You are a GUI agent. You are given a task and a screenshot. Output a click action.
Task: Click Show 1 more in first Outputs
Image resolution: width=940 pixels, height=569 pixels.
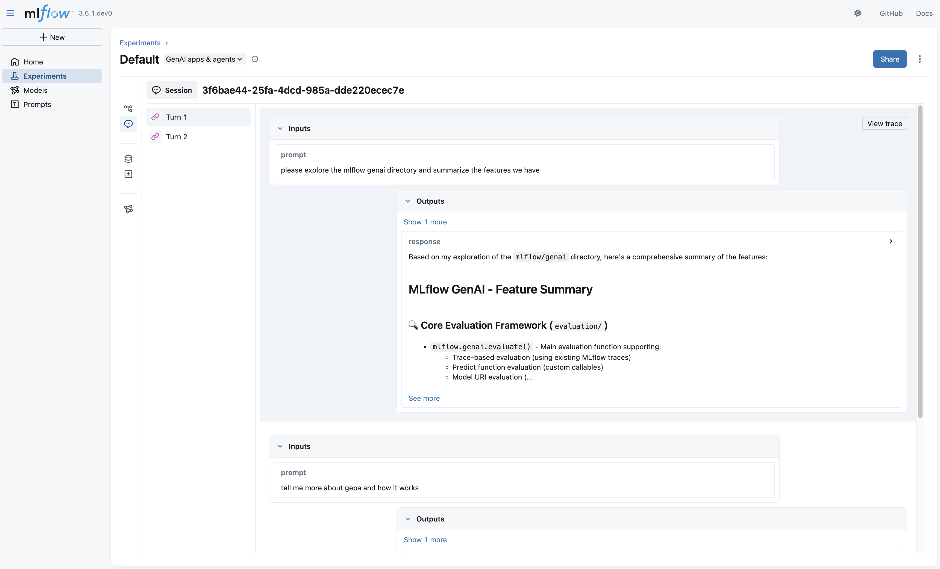tap(425, 222)
